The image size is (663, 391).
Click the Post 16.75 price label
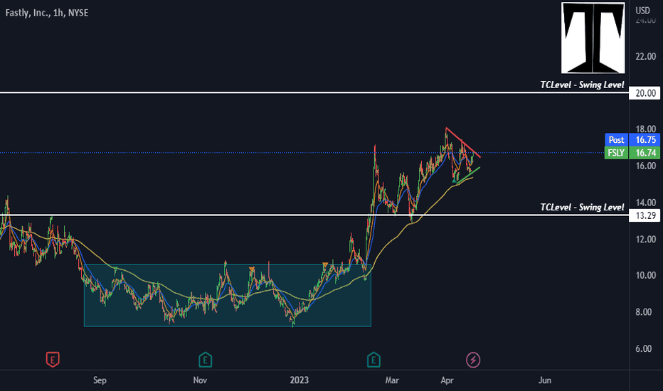(x=632, y=139)
